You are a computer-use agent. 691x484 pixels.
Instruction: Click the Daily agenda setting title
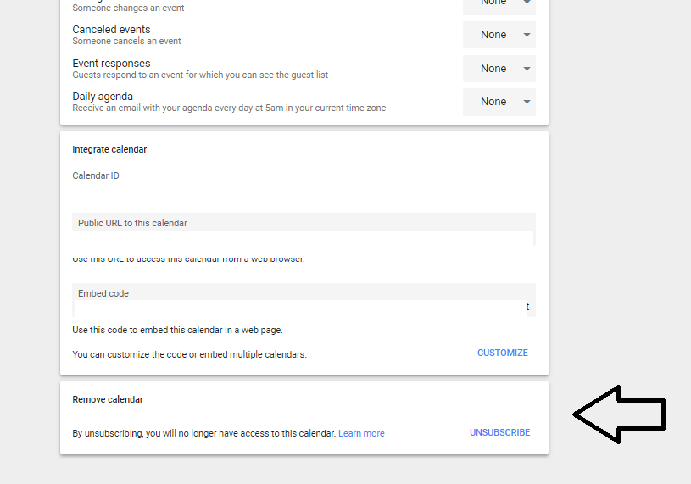[103, 97]
